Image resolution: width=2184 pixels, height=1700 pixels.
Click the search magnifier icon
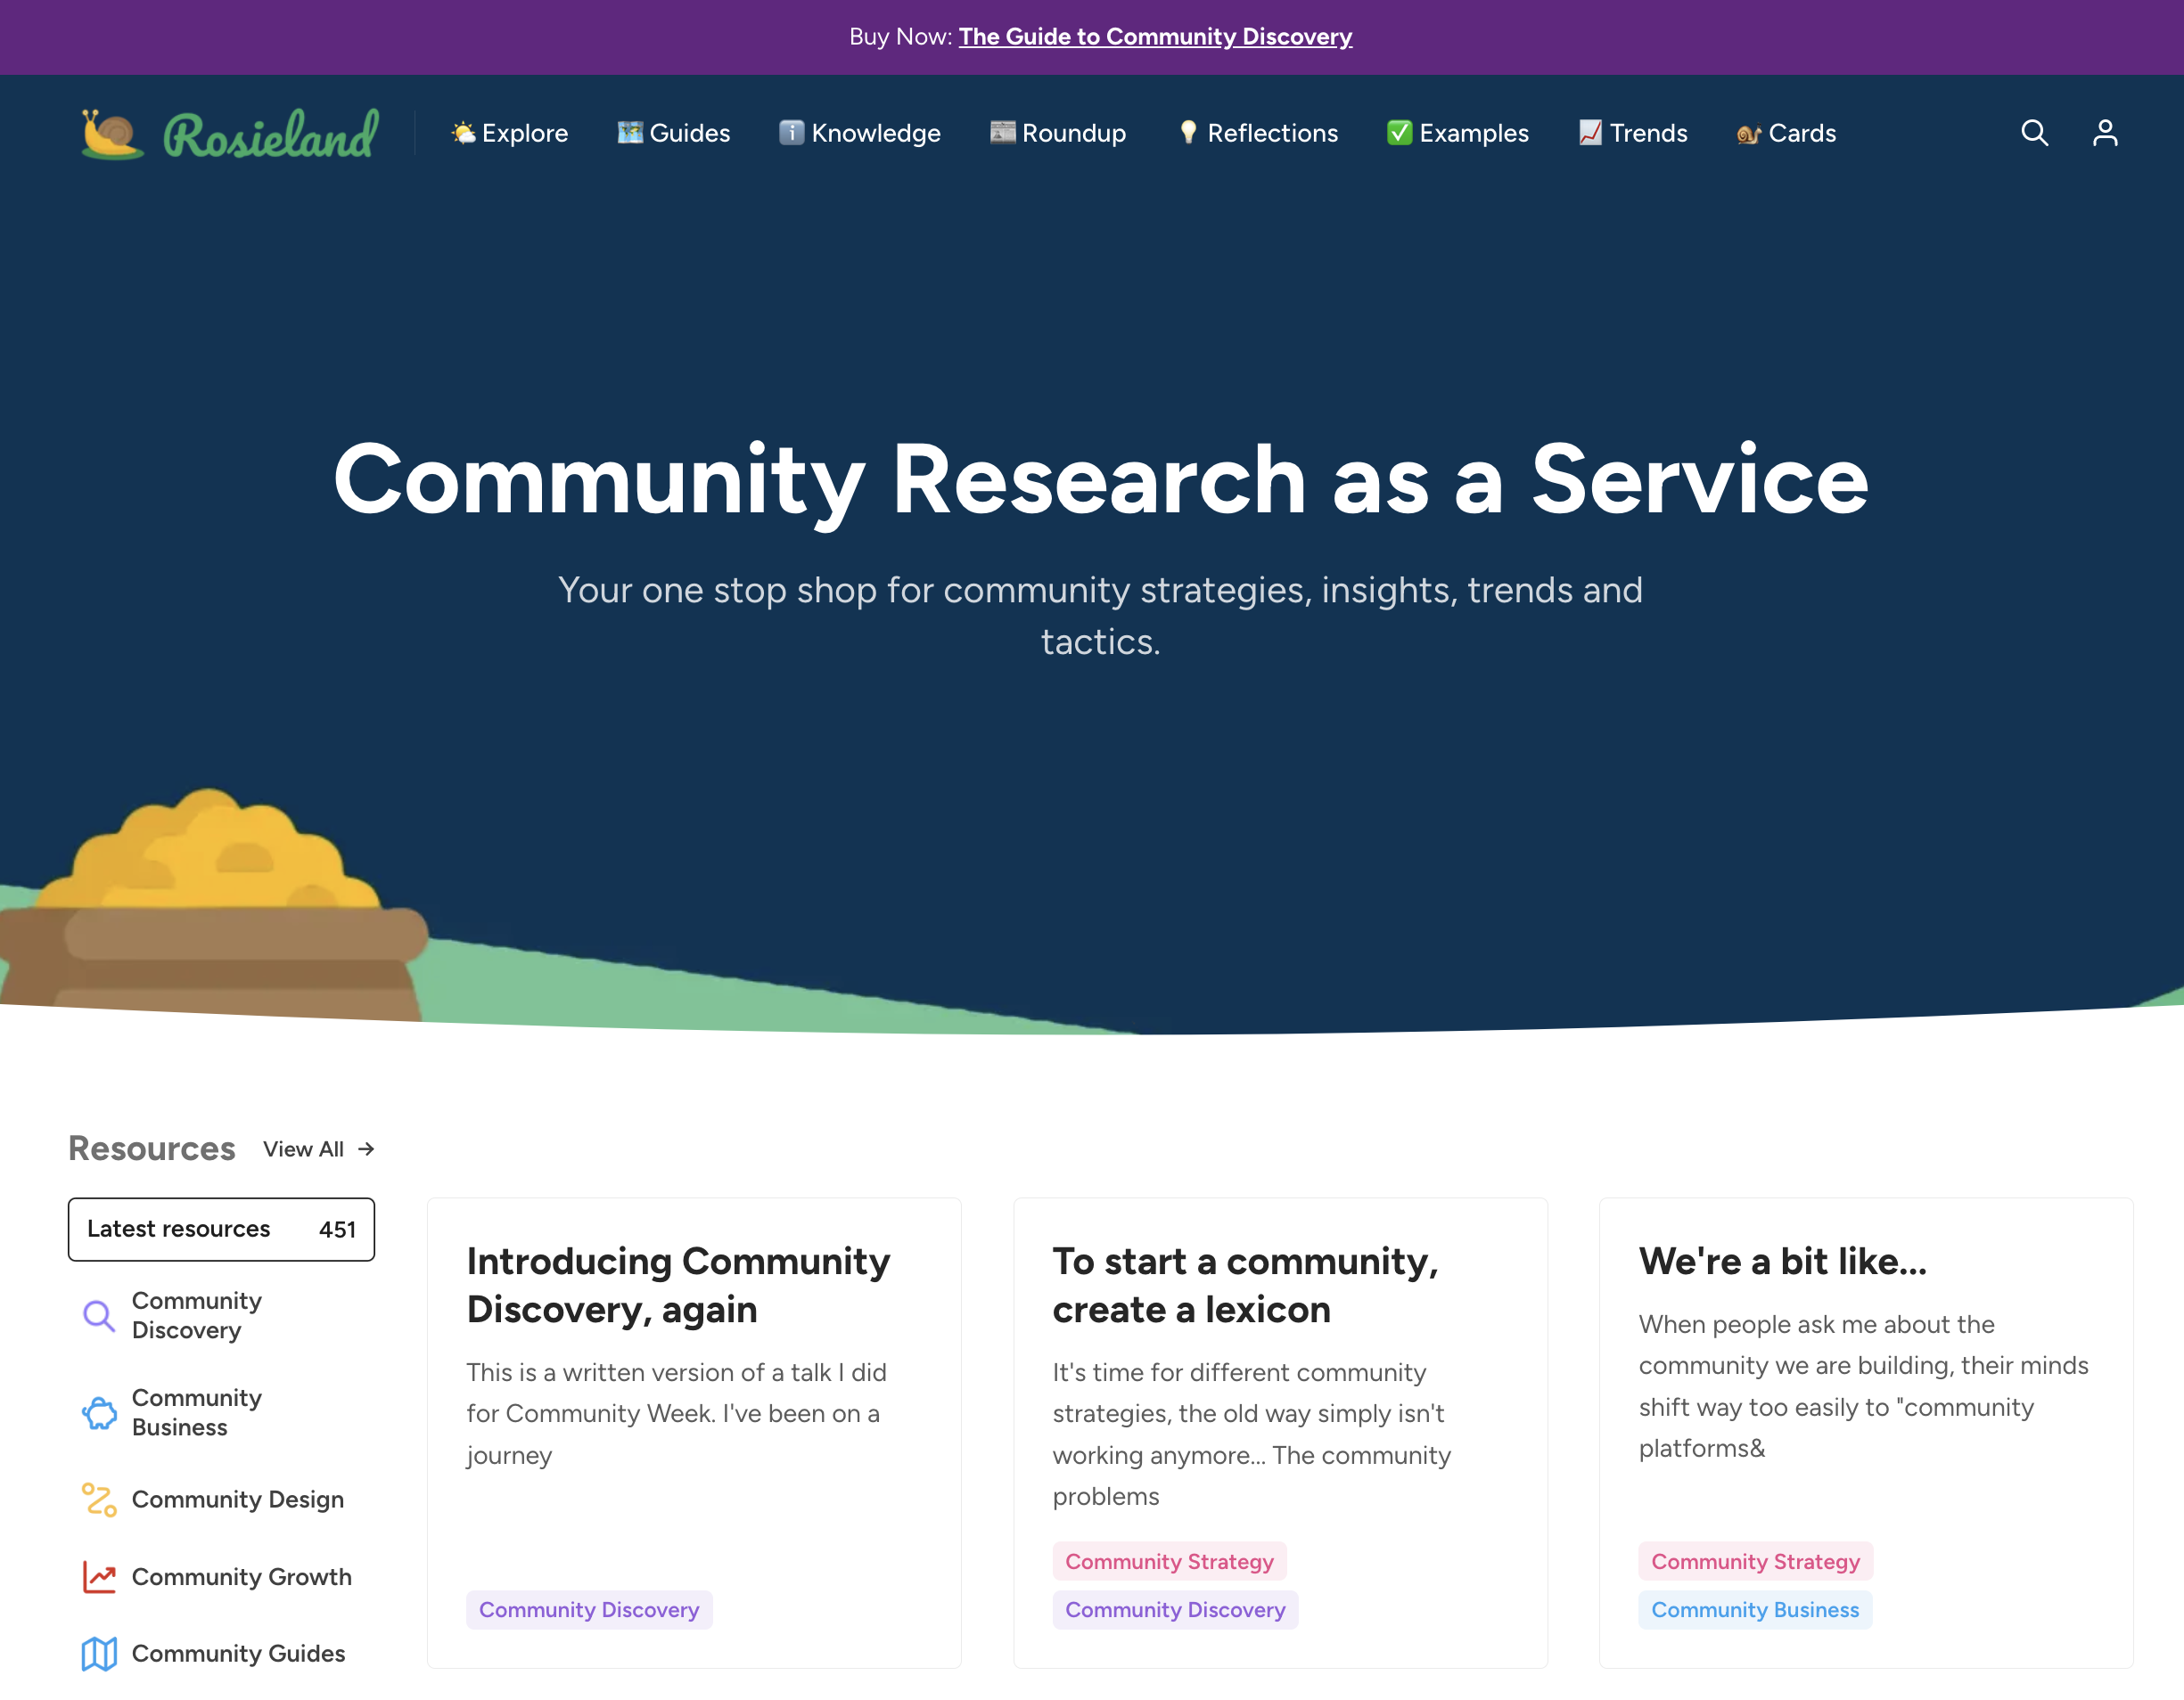pyautogui.click(x=2034, y=133)
